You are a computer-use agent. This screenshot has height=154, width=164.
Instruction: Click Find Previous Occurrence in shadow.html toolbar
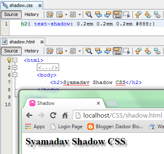tap(98, 51)
